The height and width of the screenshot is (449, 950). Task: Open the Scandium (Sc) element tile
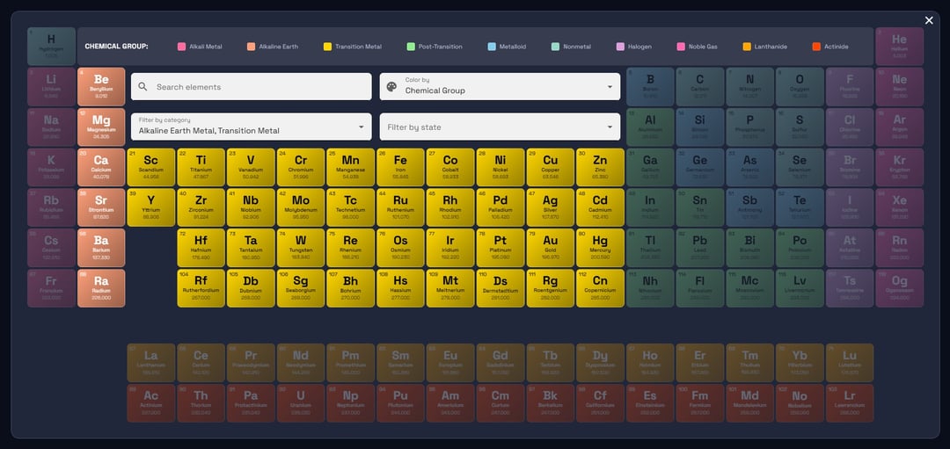(x=151, y=167)
